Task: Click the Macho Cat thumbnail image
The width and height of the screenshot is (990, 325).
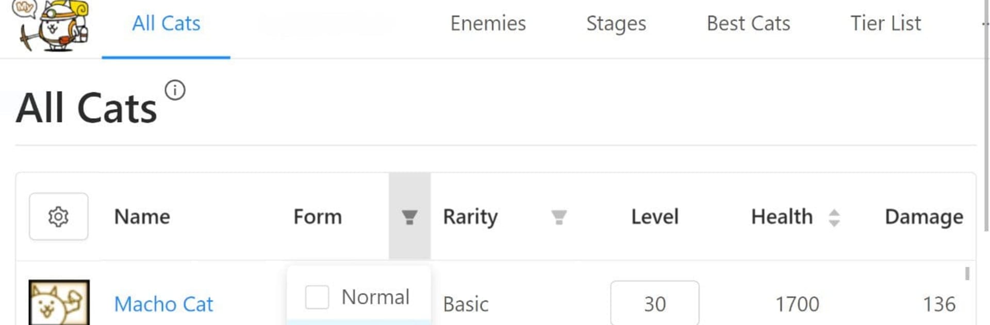Action: pos(59,303)
